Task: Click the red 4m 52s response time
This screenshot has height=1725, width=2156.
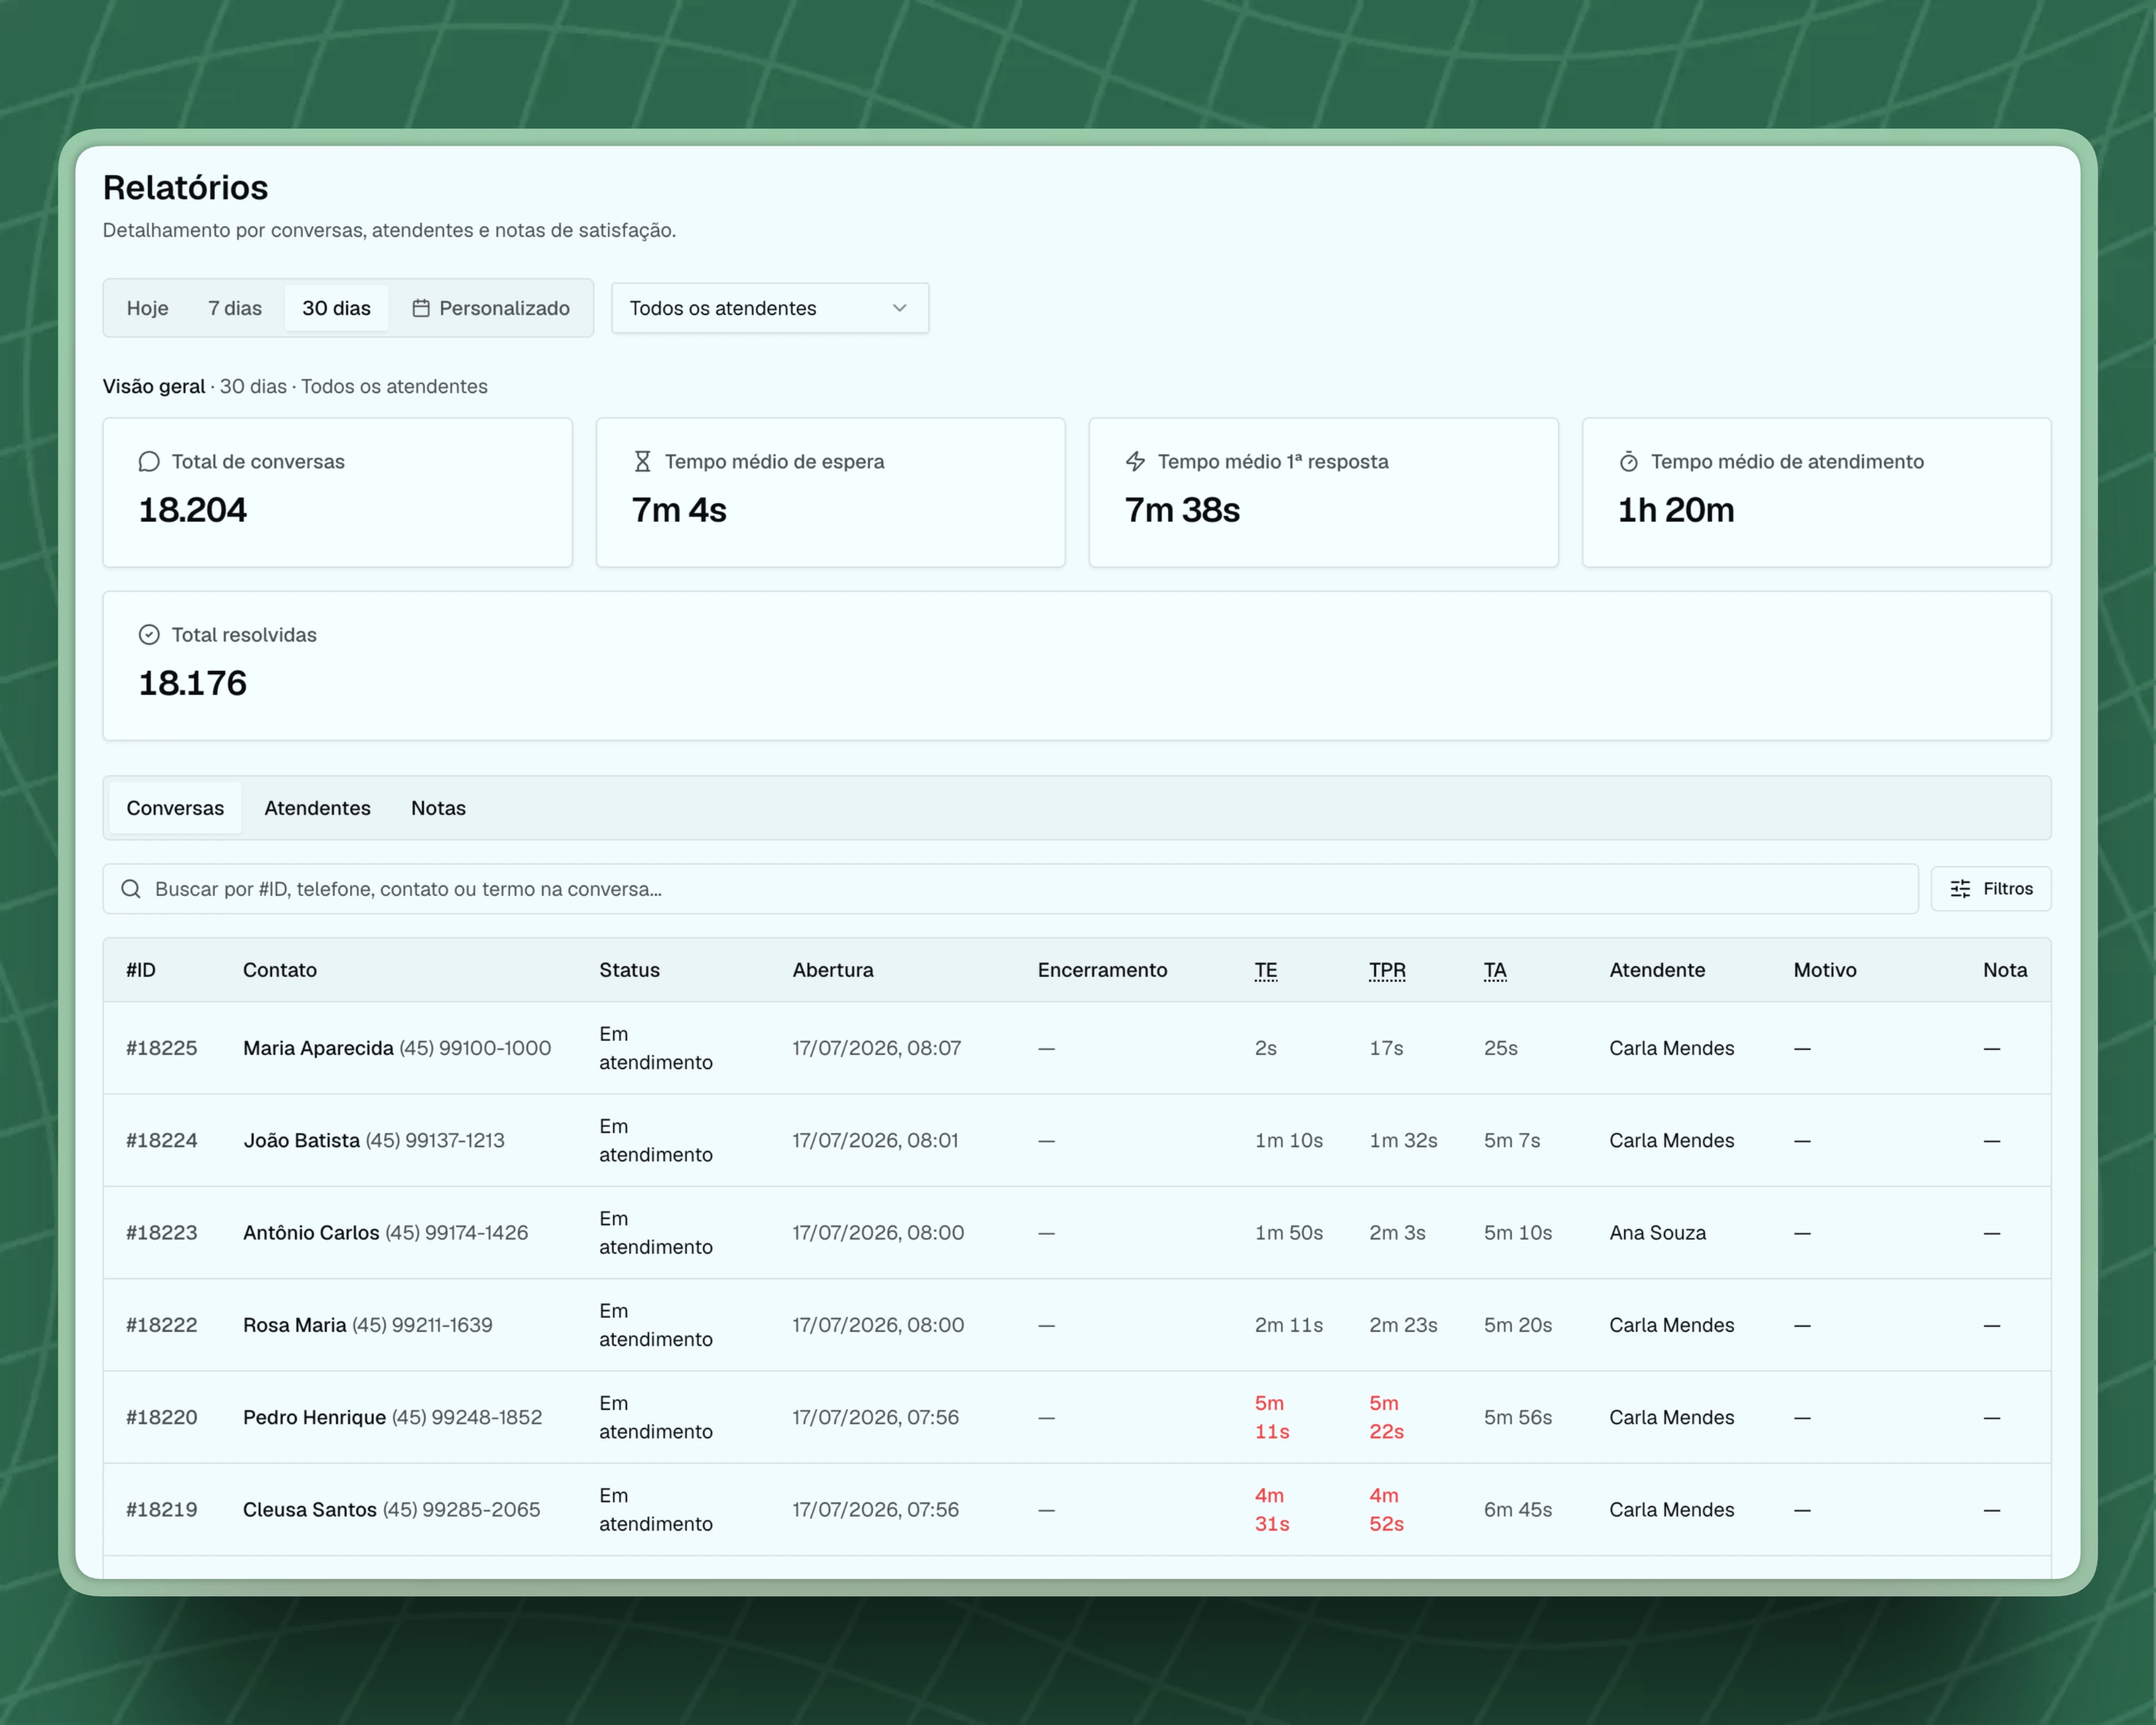Action: tap(1386, 1510)
